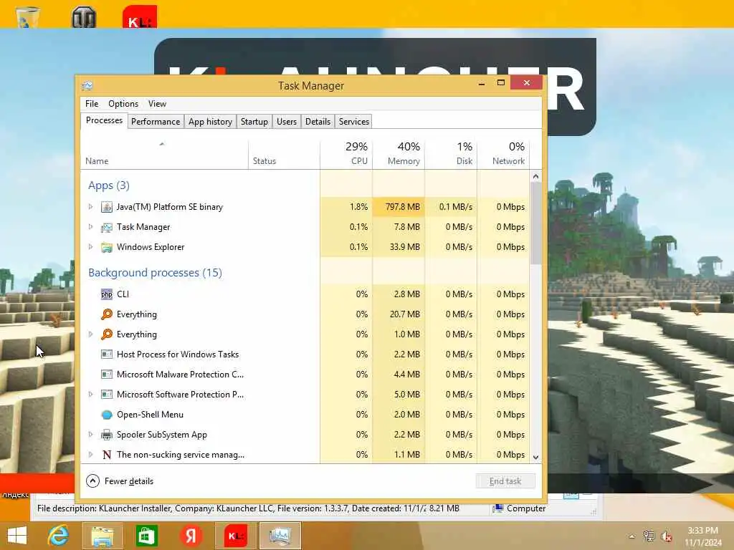734x550 pixels.
Task: Open the View menu
Action: (x=157, y=104)
